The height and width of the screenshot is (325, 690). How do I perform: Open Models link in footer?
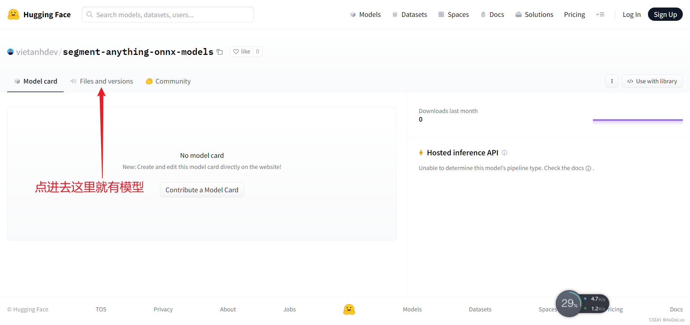(412, 309)
